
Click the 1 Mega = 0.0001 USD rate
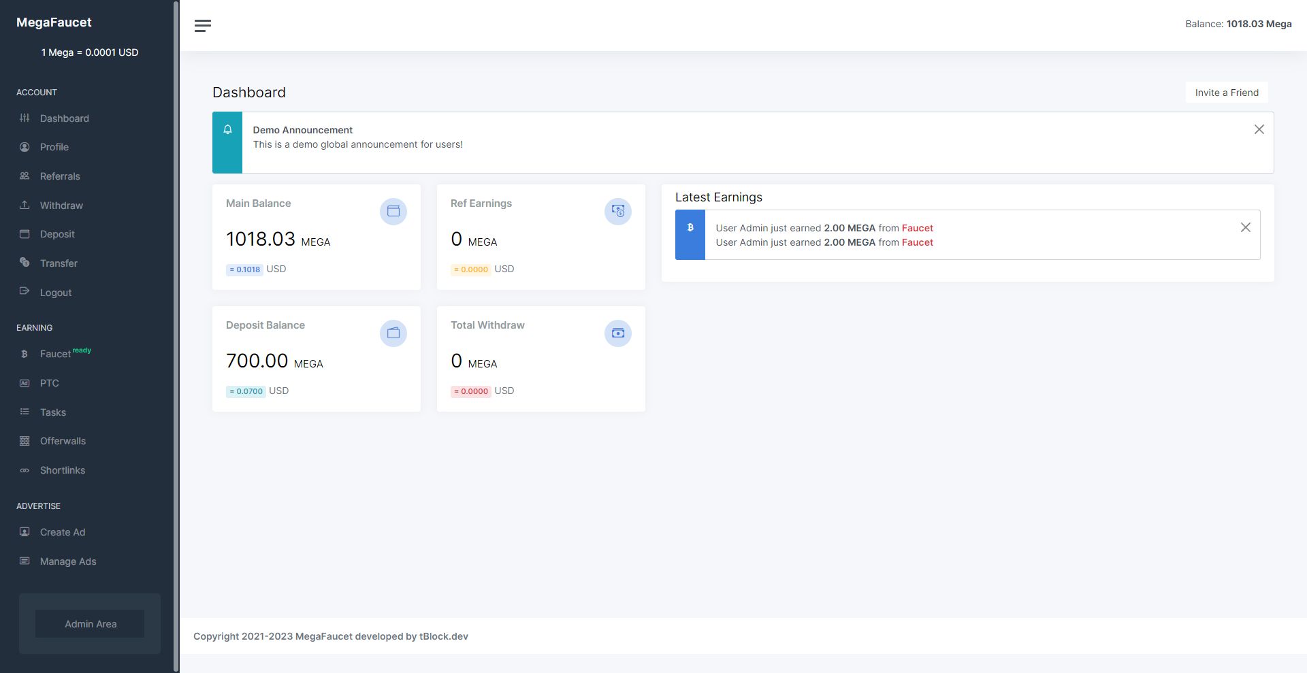pos(90,52)
